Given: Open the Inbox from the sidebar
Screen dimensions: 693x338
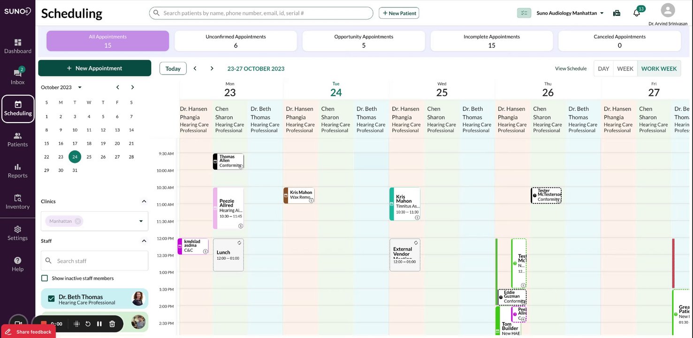Looking at the screenshot, I should 18,77.
